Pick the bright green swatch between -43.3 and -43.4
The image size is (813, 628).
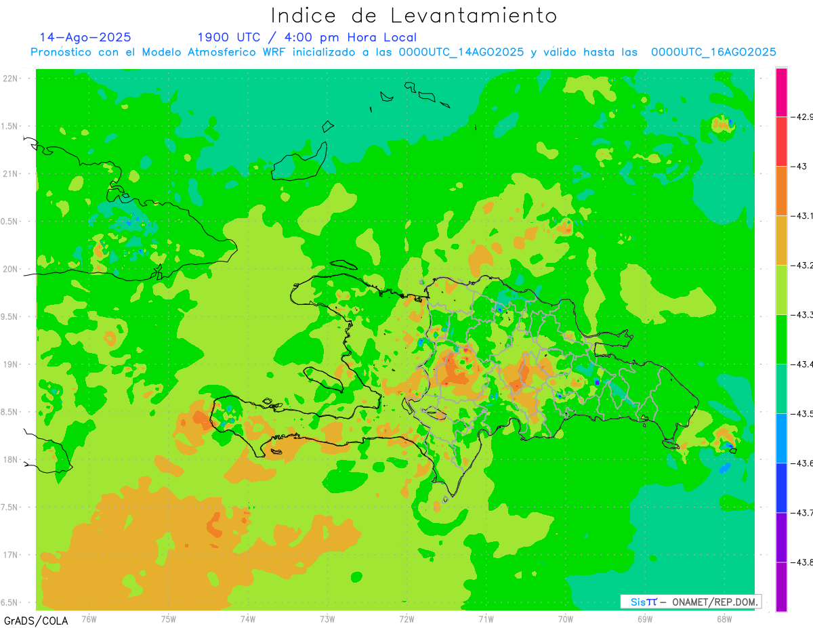point(781,339)
